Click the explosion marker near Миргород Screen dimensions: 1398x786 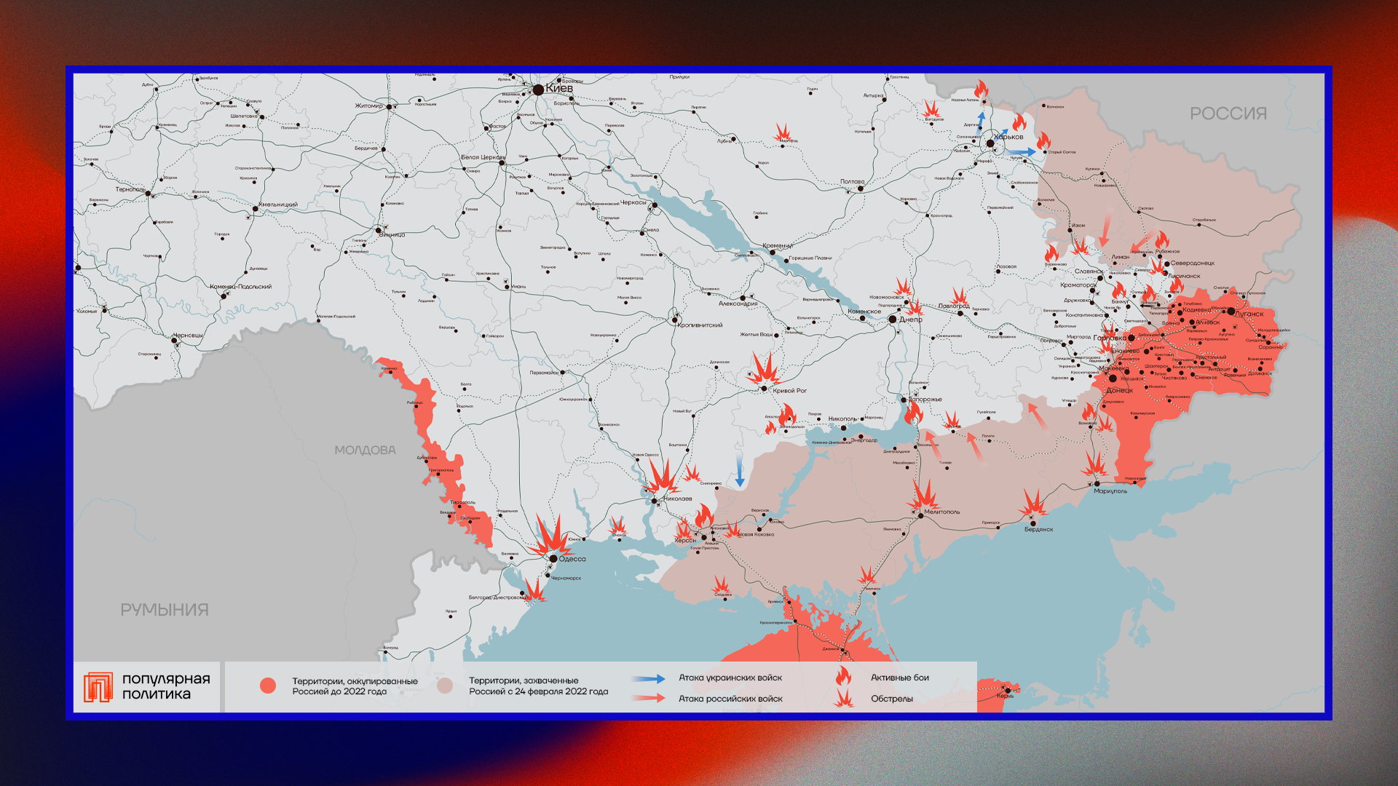click(783, 133)
